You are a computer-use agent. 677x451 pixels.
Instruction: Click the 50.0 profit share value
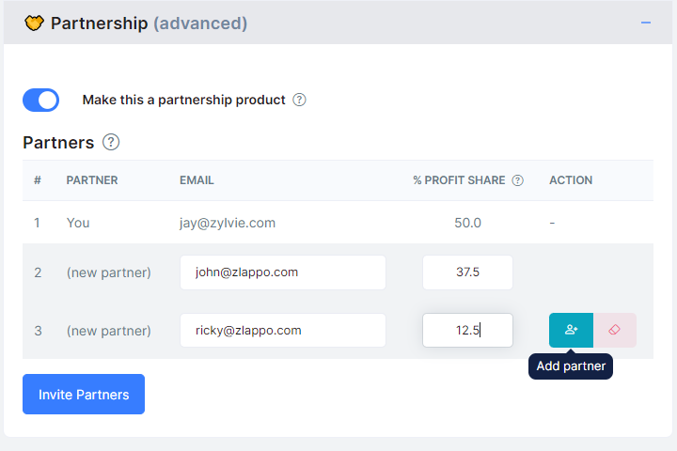467,223
